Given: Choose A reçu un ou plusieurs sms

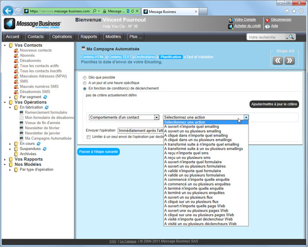Looking at the screenshot, I should pos(206,157).
